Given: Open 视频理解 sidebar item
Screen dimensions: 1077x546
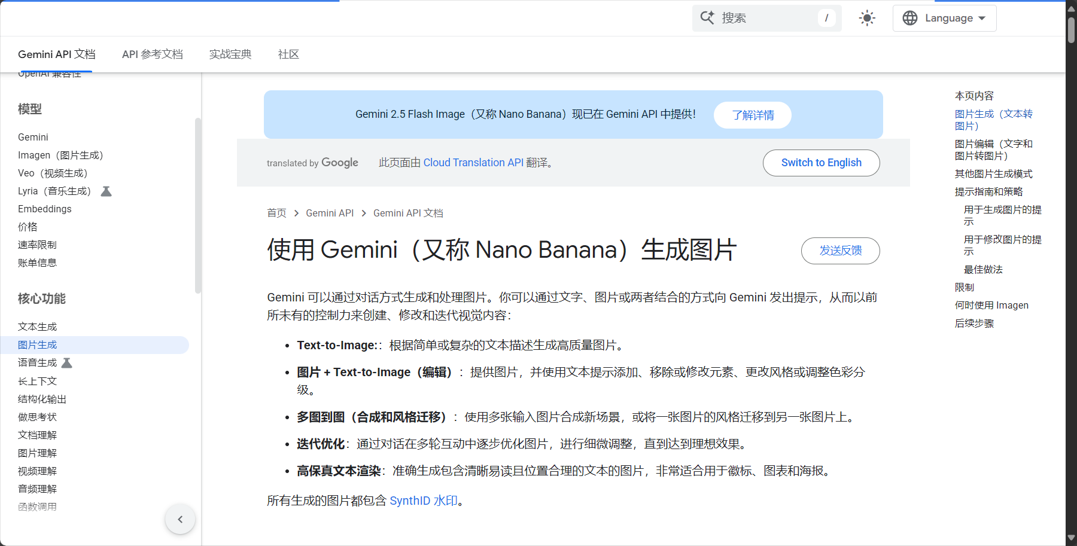Looking at the screenshot, I should (37, 471).
